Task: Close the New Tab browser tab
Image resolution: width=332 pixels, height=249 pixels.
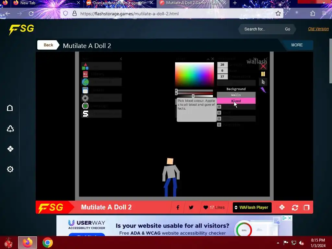Action: (x=78, y=3)
